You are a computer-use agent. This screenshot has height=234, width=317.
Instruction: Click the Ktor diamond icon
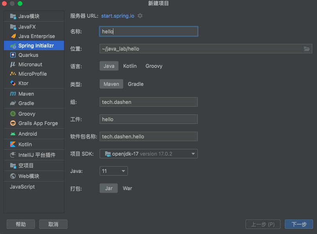click(x=13, y=83)
